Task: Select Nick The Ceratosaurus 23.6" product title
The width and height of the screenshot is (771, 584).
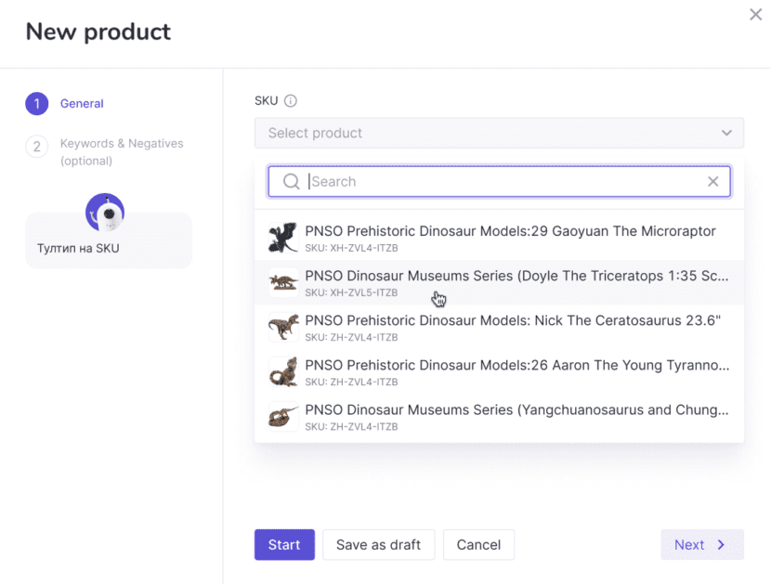Action: pyautogui.click(x=513, y=320)
